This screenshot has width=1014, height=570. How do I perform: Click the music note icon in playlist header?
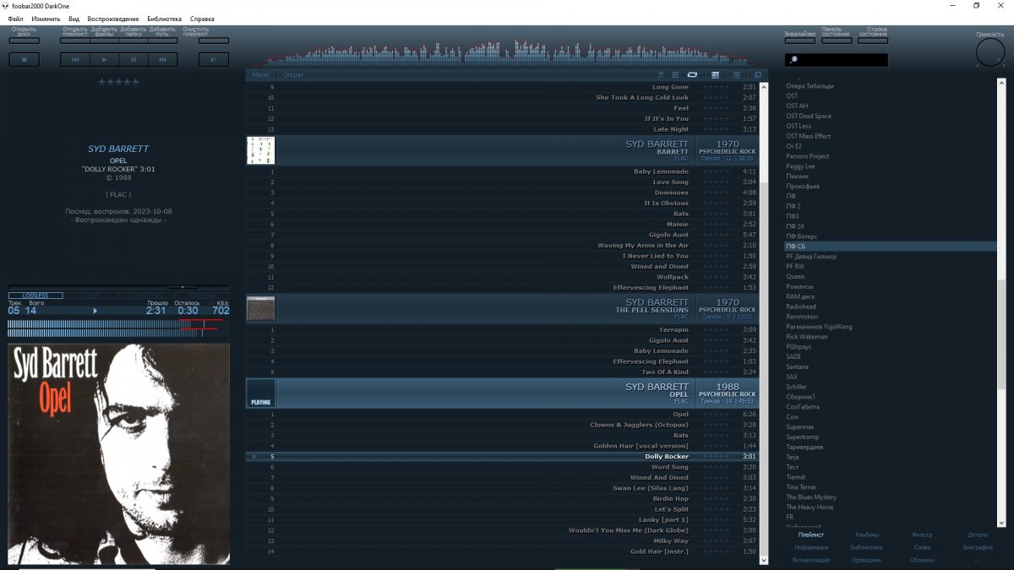click(x=661, y=74)
